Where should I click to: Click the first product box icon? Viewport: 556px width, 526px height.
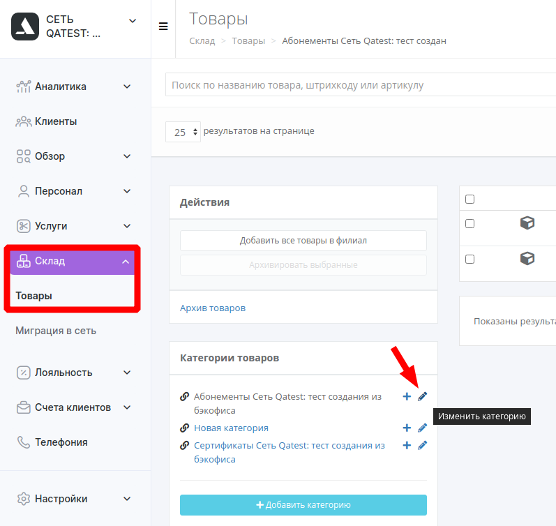[x=527, y=223]
